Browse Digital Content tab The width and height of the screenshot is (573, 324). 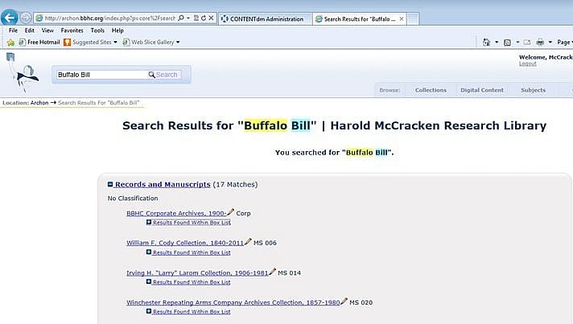pyautogui.click(x=481, y=90)
